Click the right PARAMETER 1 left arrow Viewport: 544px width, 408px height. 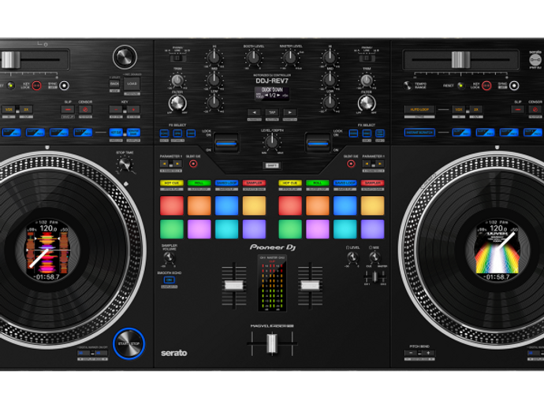pos(367,164)
